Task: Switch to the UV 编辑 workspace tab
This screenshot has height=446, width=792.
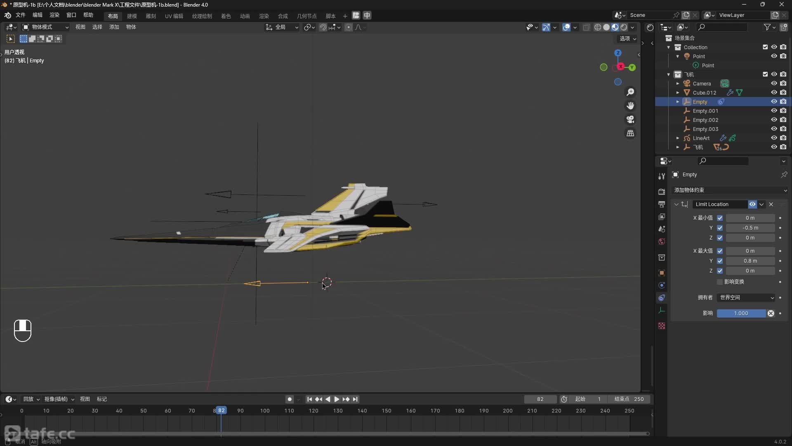Action: (174, 16)
